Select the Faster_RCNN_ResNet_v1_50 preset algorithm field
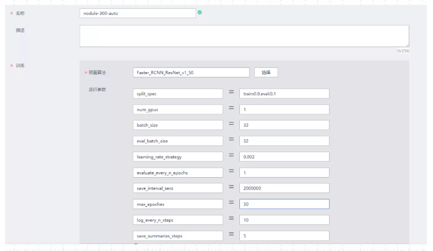Image resolution: width=433 pixels, height=251 pixels. (191, 72)
